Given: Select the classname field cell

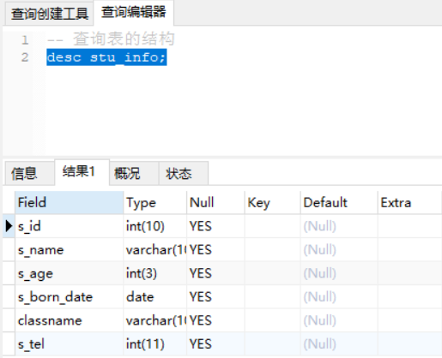Looking at the screenshot, I should pos(70,320).
